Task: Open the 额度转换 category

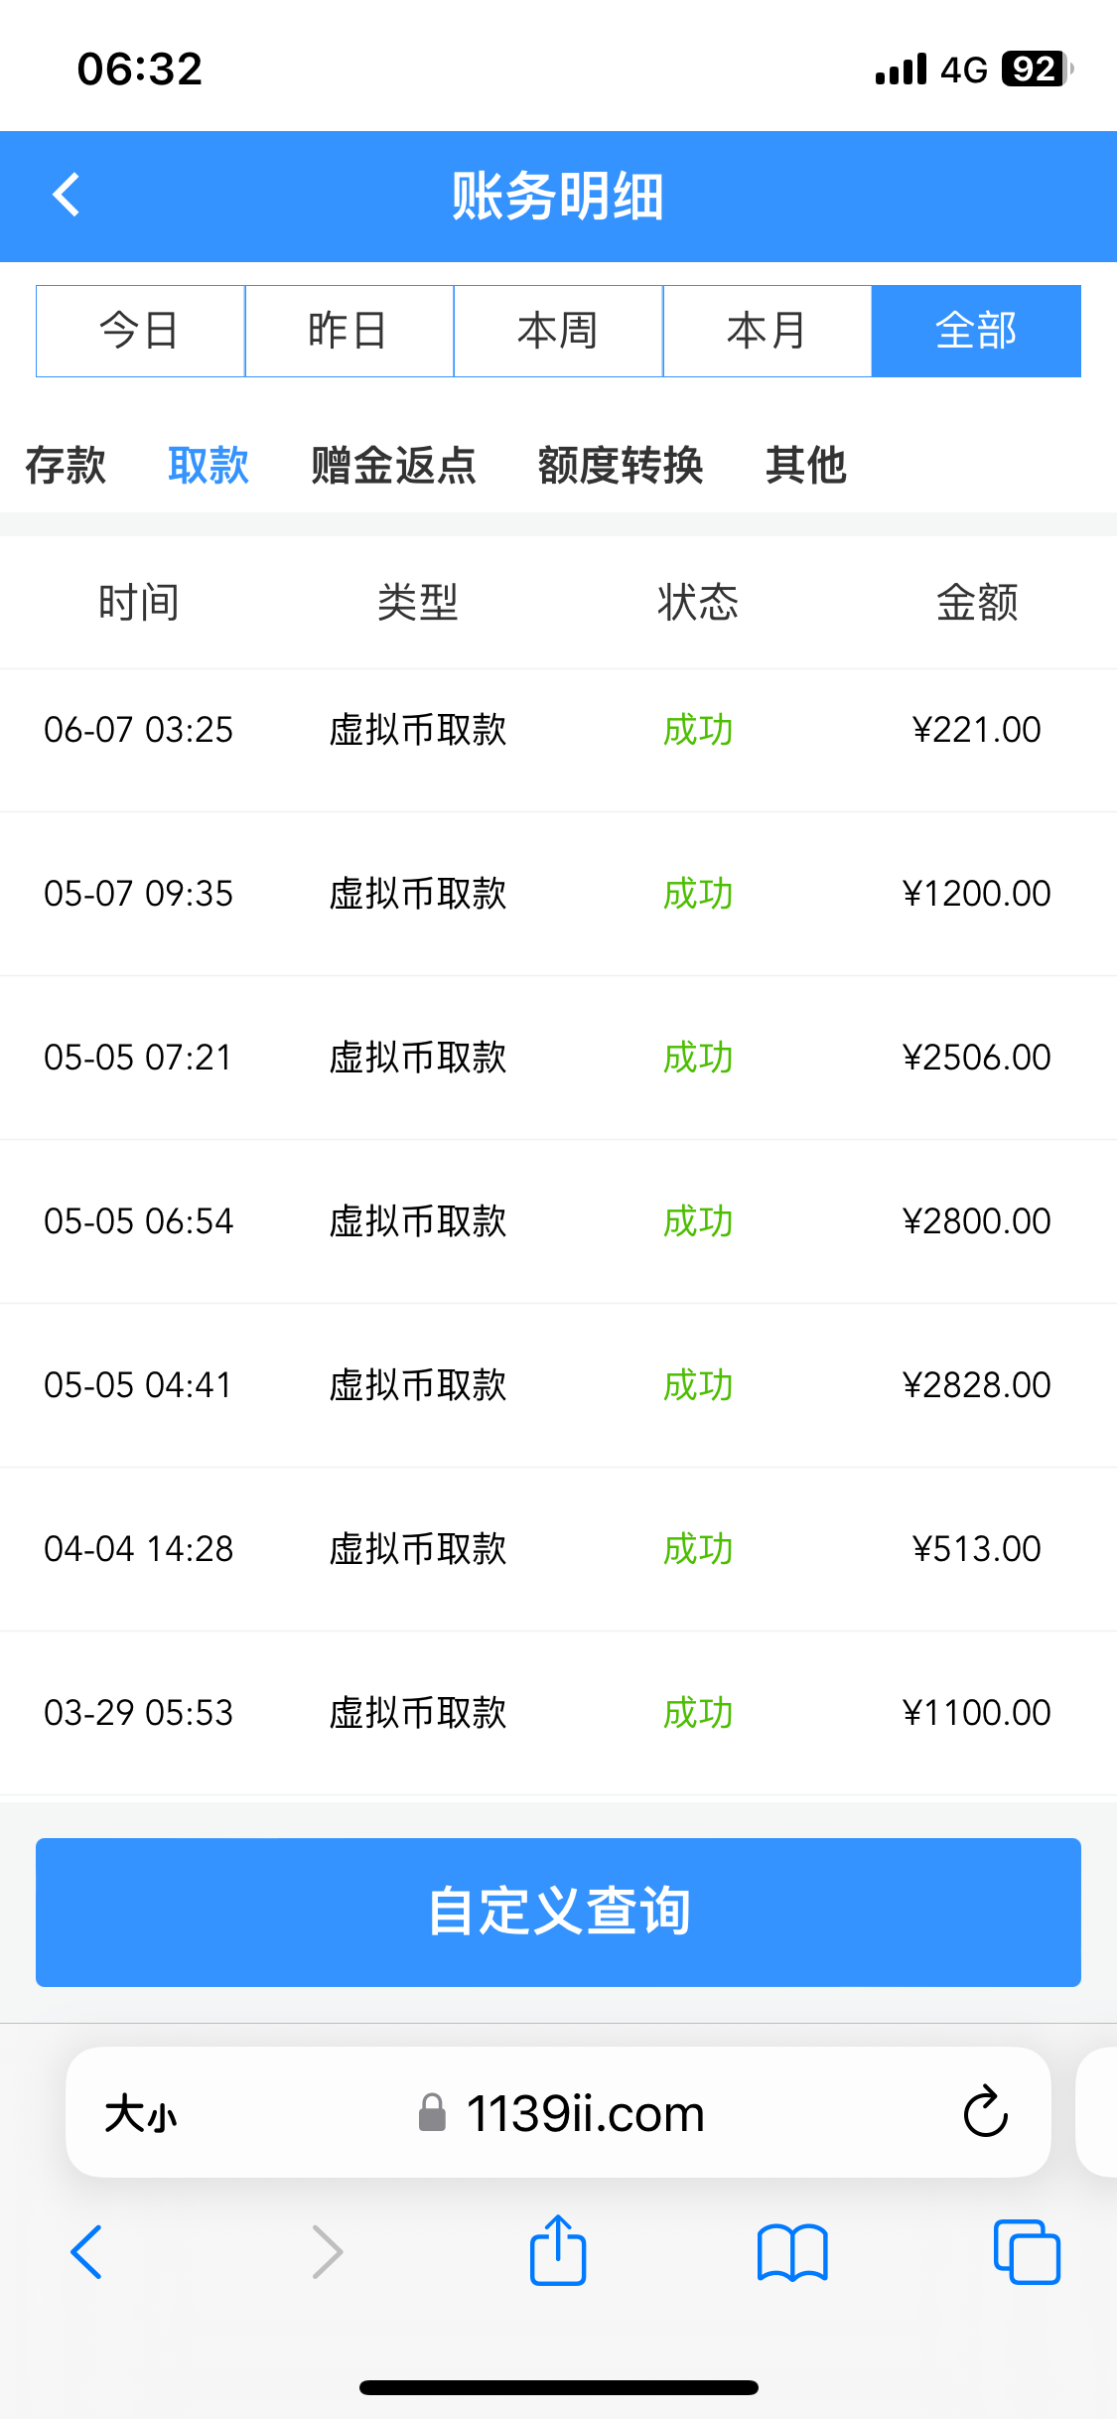Action: click(621, 465)
